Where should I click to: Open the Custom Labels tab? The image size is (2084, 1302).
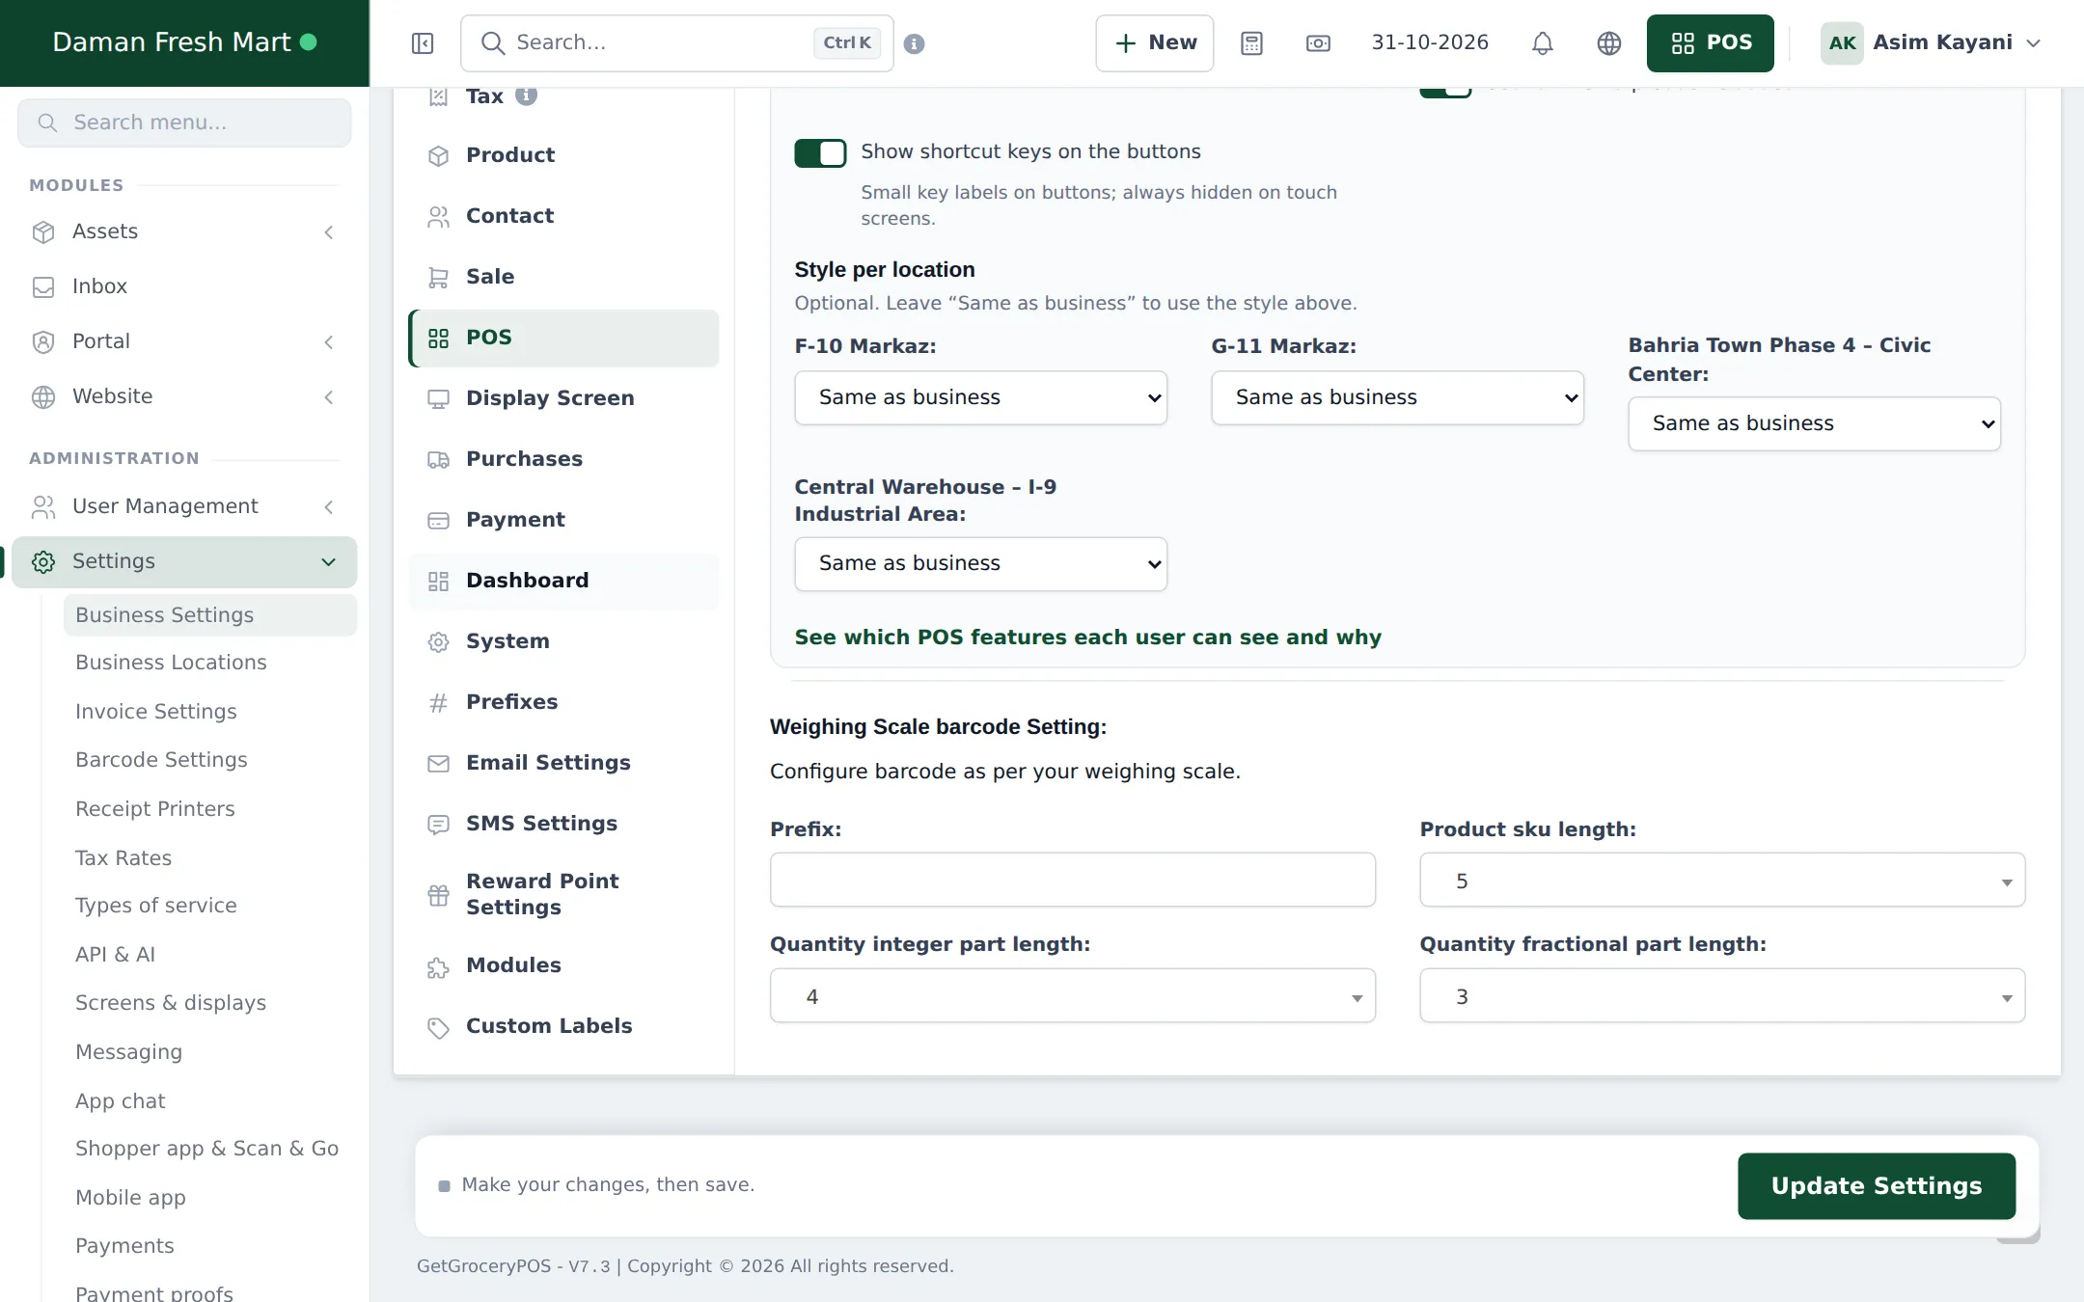point(563,1026)
